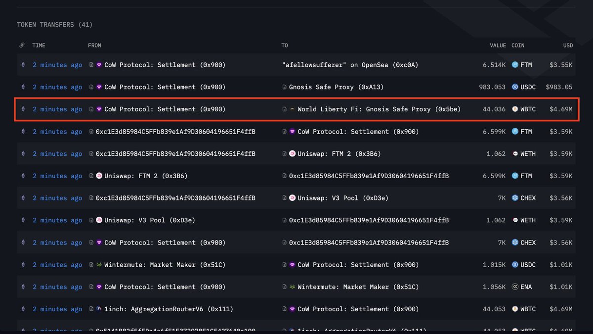This screenshot has height=334, width=593.
Task: Click the ENA coin icon in the 1.056K row
Action: pyautogui.click(x=515, y=287)
